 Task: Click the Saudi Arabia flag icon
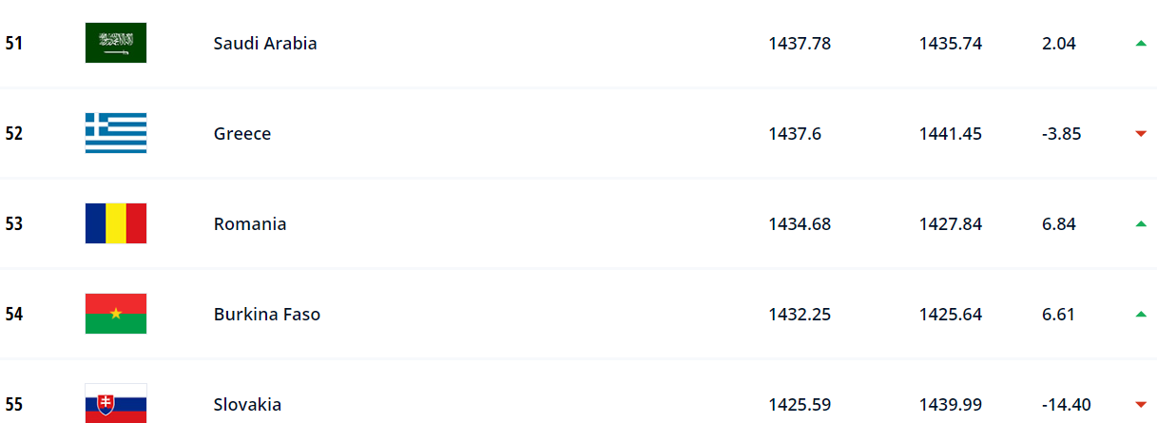pyautogui.click(x=116, y=43)
